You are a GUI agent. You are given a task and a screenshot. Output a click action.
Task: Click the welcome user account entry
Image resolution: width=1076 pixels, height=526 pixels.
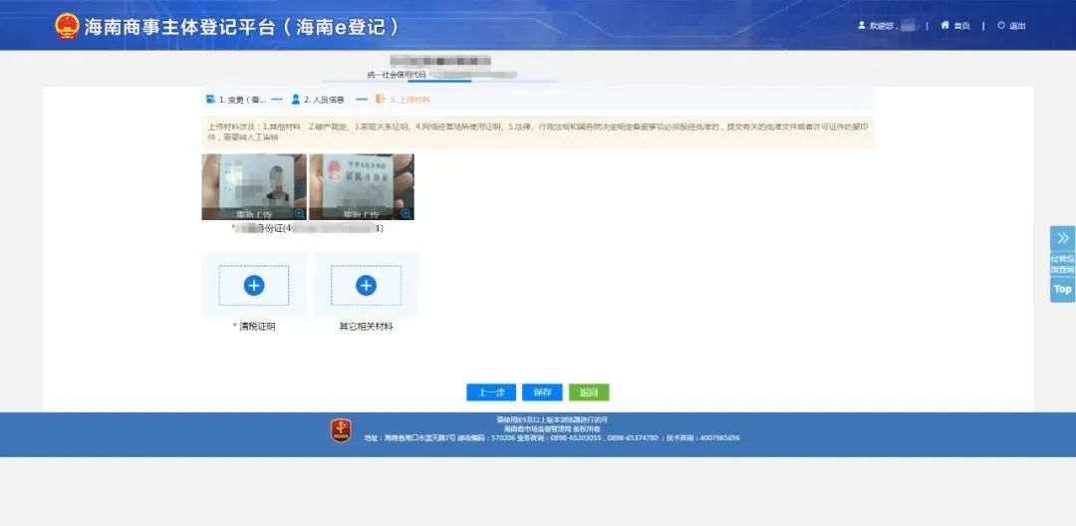885,26
